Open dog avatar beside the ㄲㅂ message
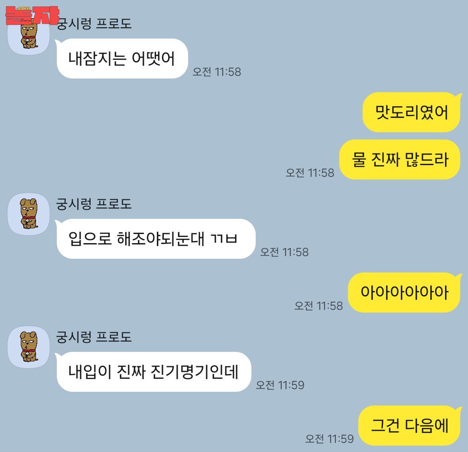The height and width of the screenshot is (452, 468). (29, 214)
